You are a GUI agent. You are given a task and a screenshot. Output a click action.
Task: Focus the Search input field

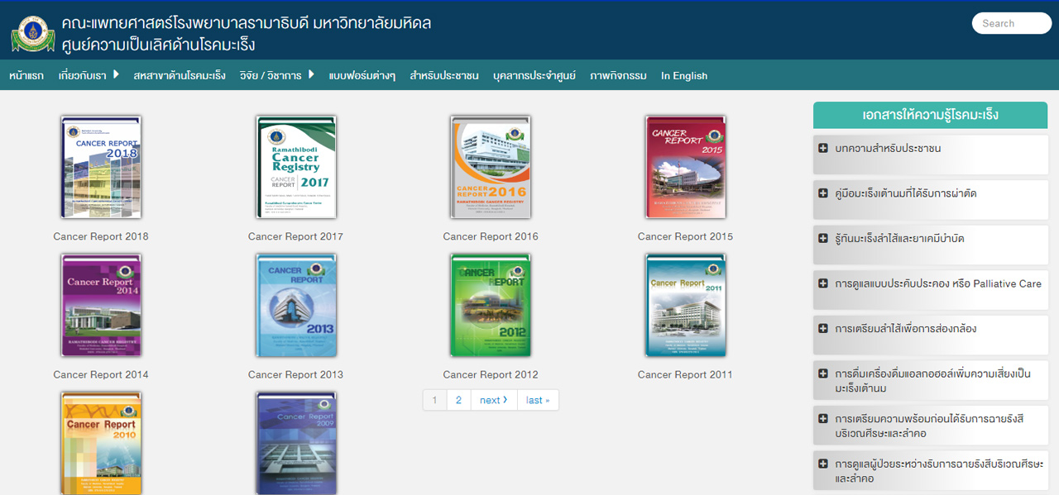pos(1011,23)
